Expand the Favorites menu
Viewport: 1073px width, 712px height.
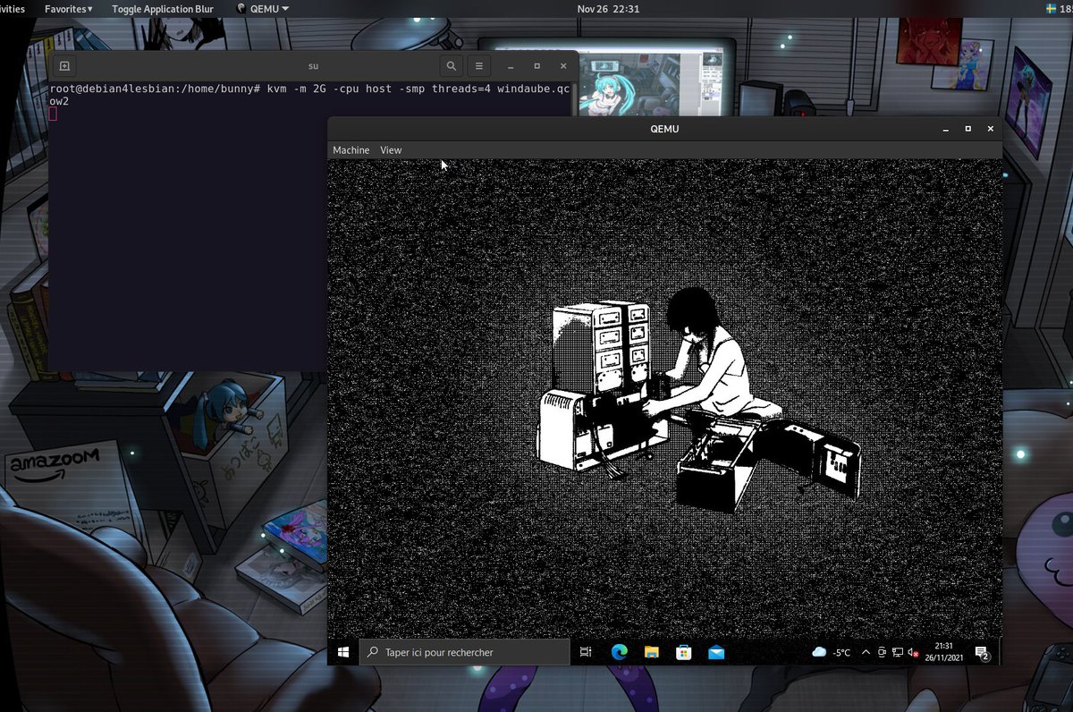[x=68, y=8]
